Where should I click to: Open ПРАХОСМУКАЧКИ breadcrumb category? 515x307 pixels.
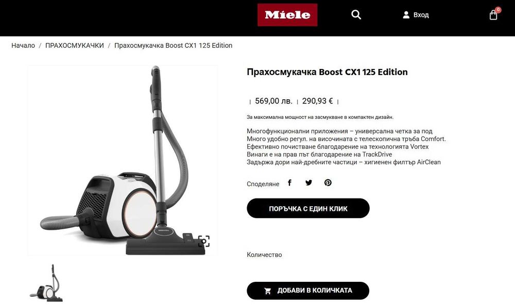coord(75,46)
